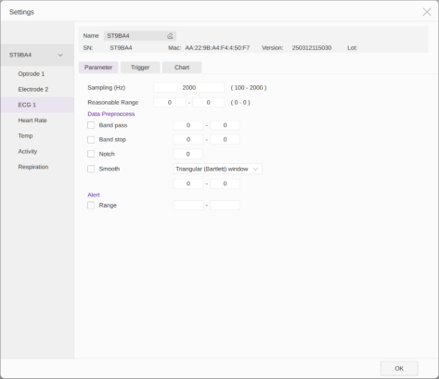Tick the Smooth checkbox
This screenshot has height=379, width=439.
pos(91,169)
